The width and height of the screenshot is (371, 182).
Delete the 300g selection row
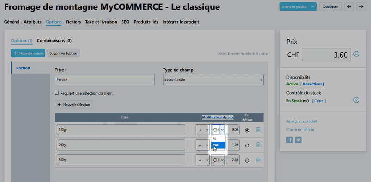(258, 160)
